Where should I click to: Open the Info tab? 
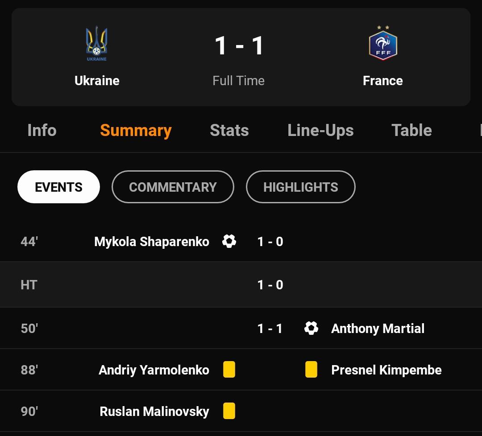pos(42,130)
